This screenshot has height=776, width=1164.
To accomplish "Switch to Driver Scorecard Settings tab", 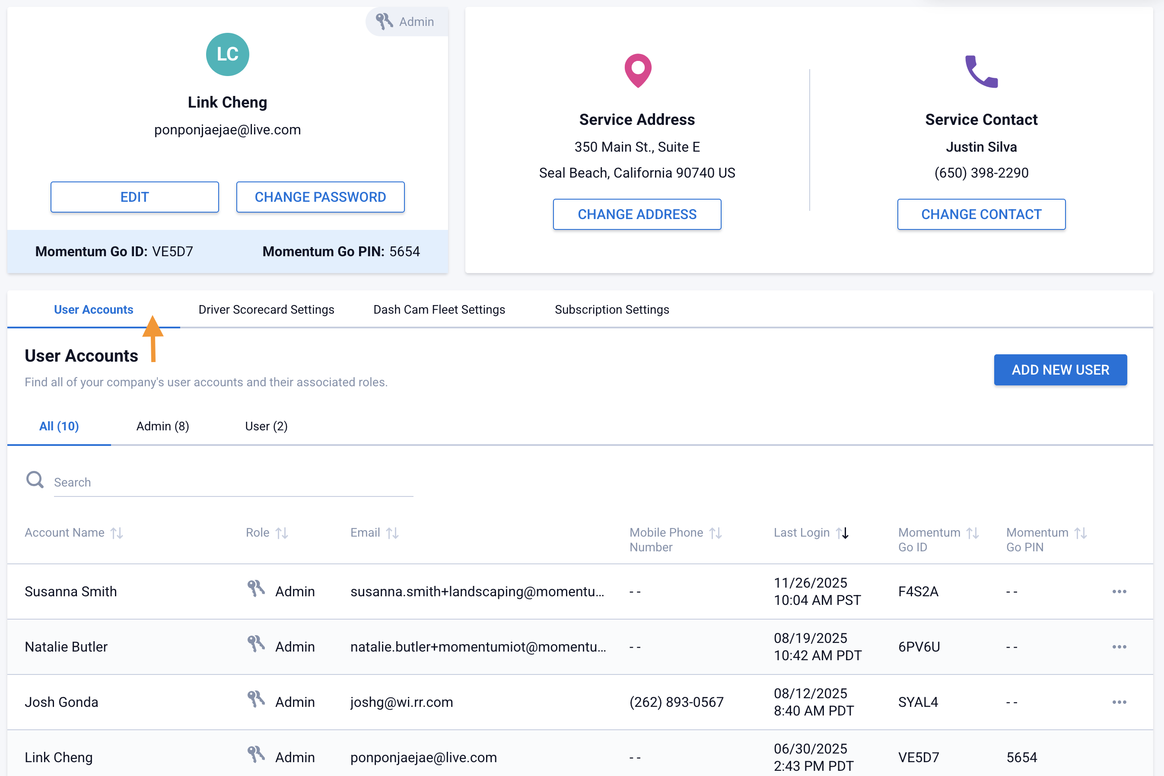I will click(x=266, y=309).
